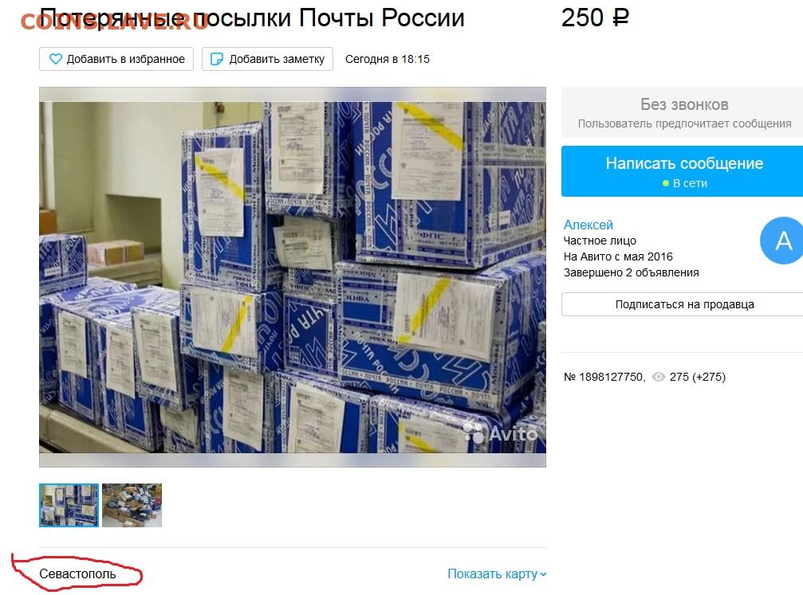Click the Написать сообщение button

click(682, 171)
